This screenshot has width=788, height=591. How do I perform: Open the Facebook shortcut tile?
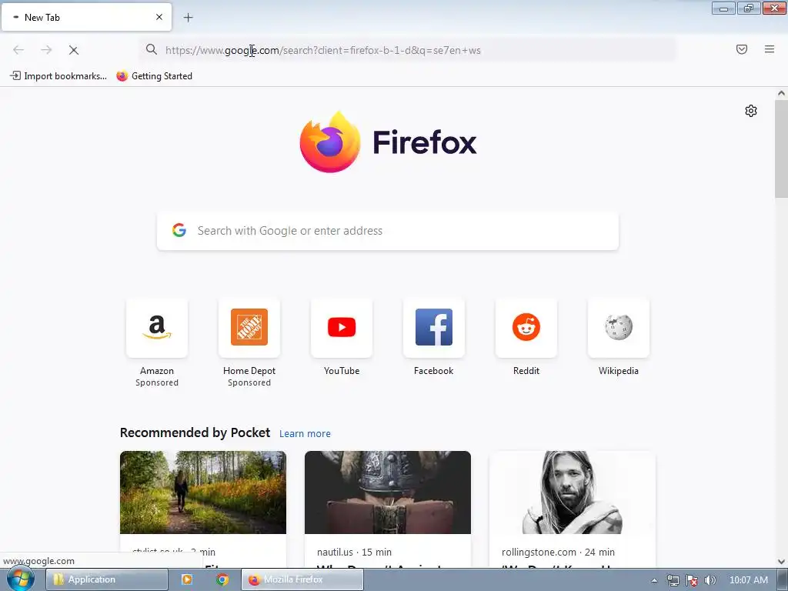pos(434,328)
